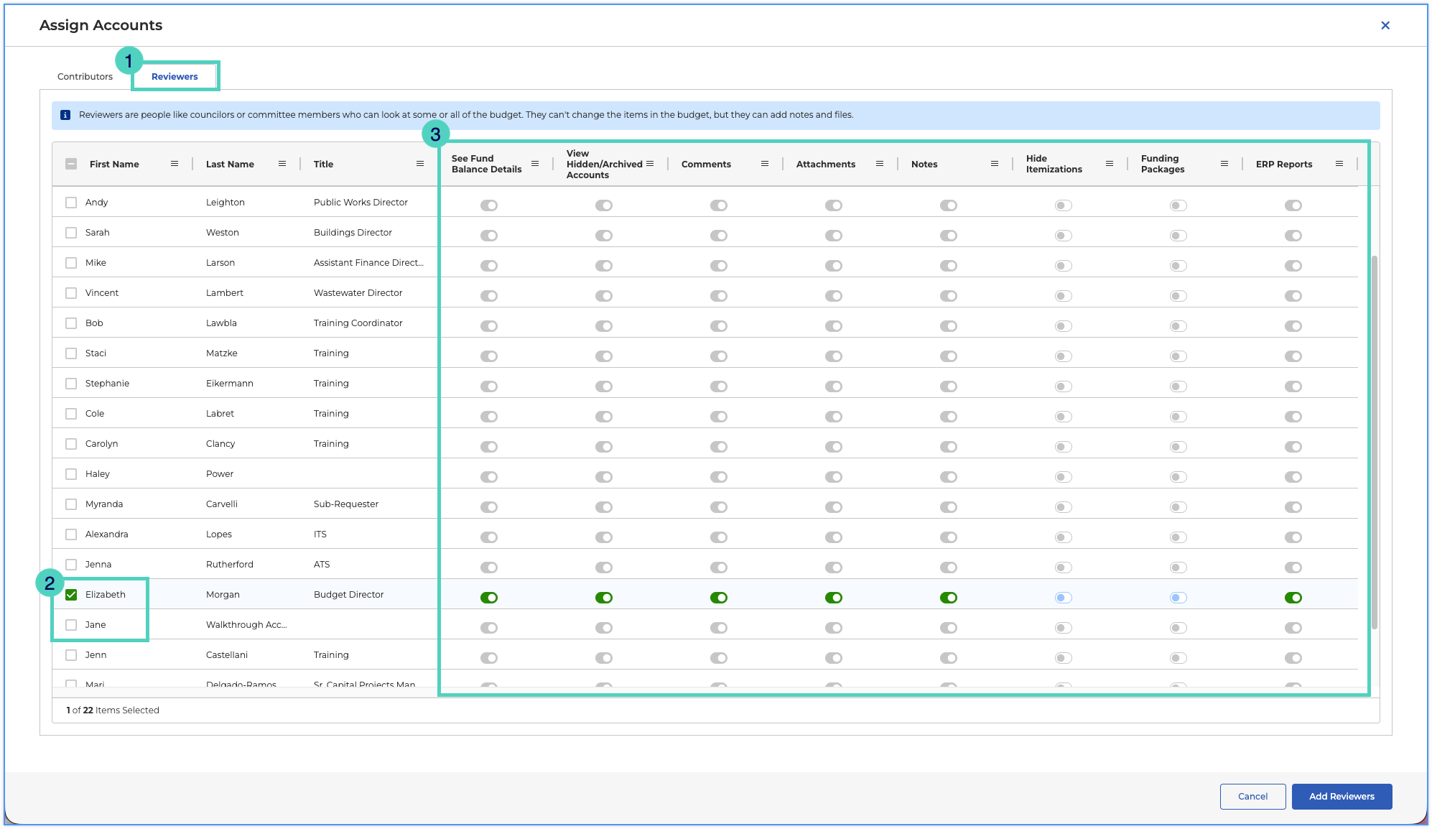Click the 'Sub-Requester' title cell
The width and height of the screenshot is (1432, 829).
[x=346, y=504]
